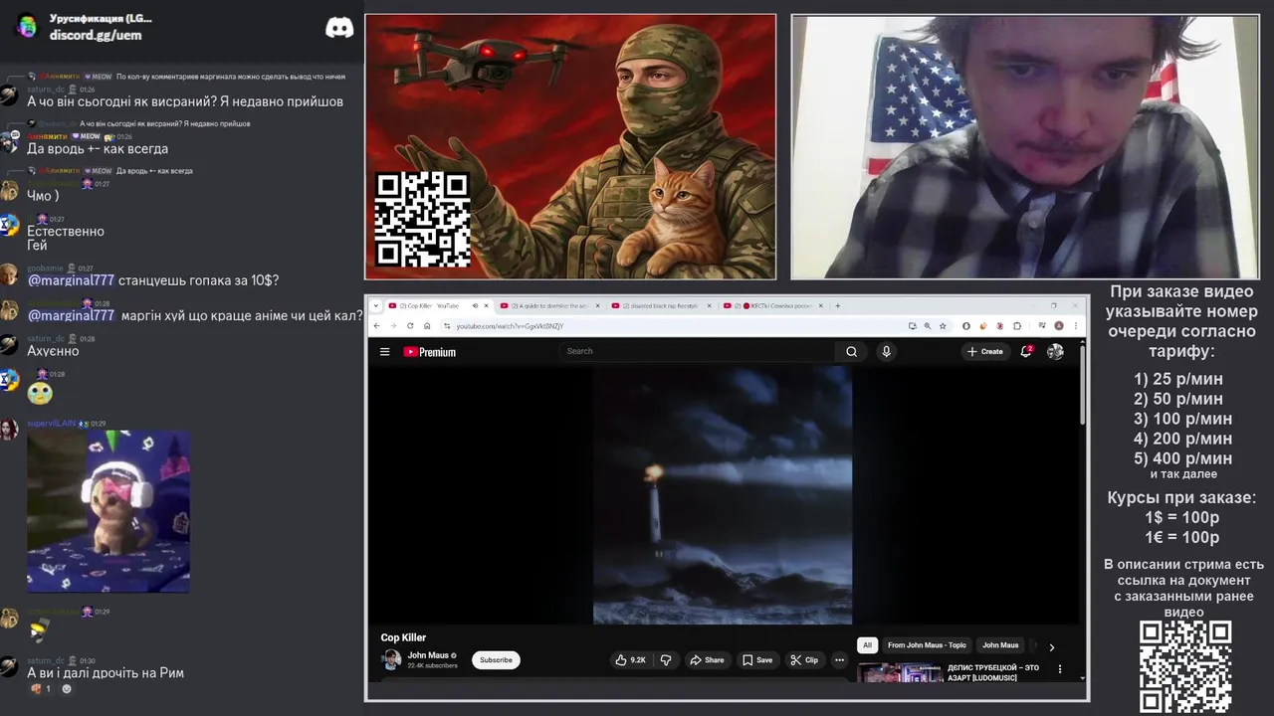Image resolution: width=1274 pixels, height=716 pixels.
Task: Click the Discord server avatar icon
Action: coord(27,27)
